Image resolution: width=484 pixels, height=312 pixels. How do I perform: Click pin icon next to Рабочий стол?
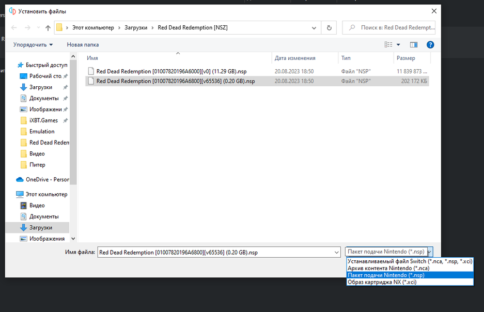click(66, 76)
